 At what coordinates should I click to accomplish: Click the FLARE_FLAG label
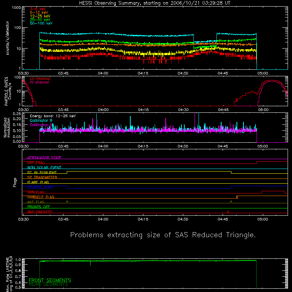[x=38, y=182]
